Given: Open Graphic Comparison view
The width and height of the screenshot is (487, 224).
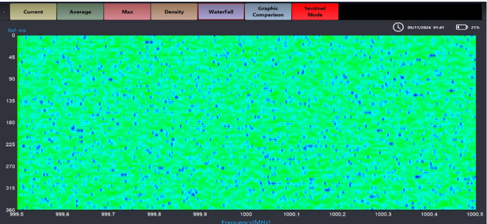Looking at the screenshot, I should click(268, 12).
